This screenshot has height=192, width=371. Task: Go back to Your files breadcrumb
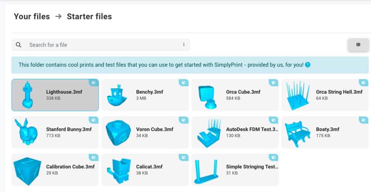coord(32,17)
